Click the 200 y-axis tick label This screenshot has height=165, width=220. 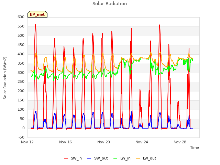[x=21, y=91]
